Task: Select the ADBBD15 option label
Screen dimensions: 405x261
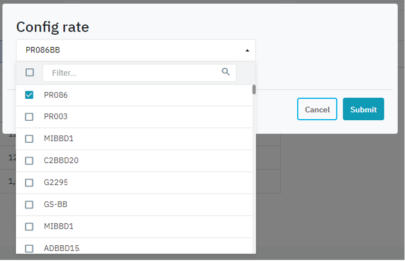Action: coord(62,248)
